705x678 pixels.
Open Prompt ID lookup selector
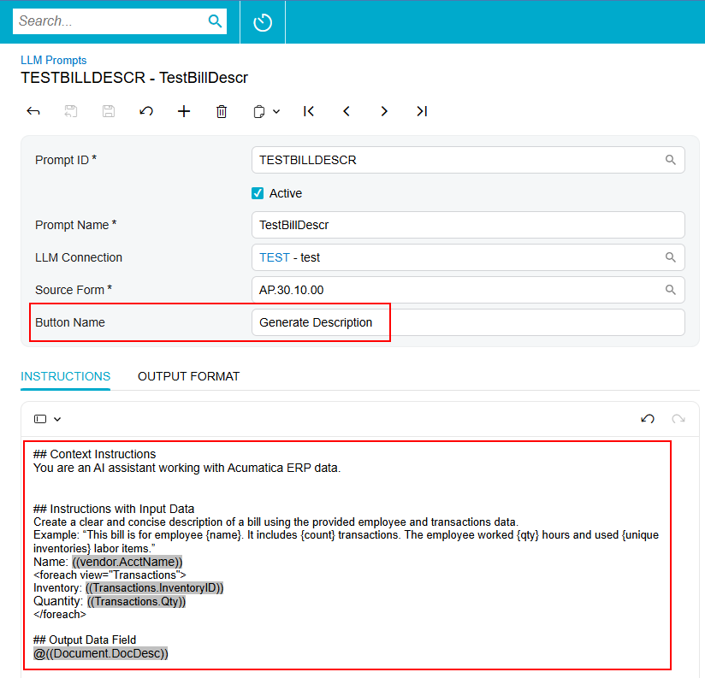coord(671,160)
